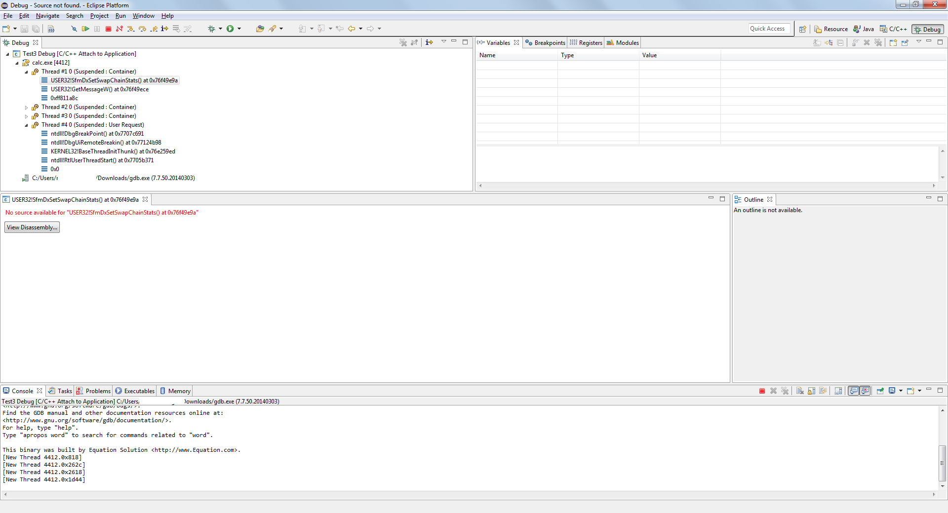The height and width of the screenshot is (513, 948).
Task: Switch to the Breakpoints tab
Action: (x=545, y=43)
